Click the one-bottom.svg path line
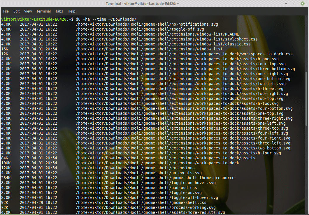The image size is (309, 215). (x=183, y=79)
